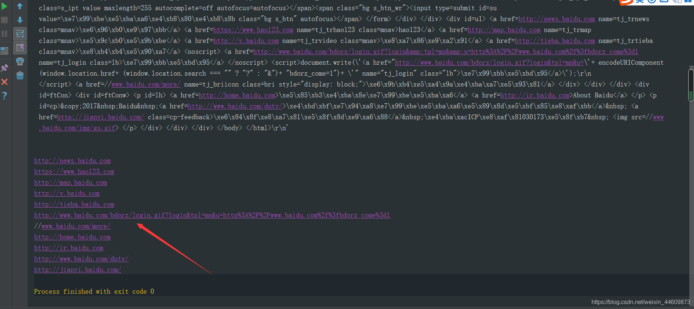The width and height of the screenshot is (694, 309).
Task: Open map.baidu.com href inside the HTML source
Action: pyautogui.click(x=504, y=30)
